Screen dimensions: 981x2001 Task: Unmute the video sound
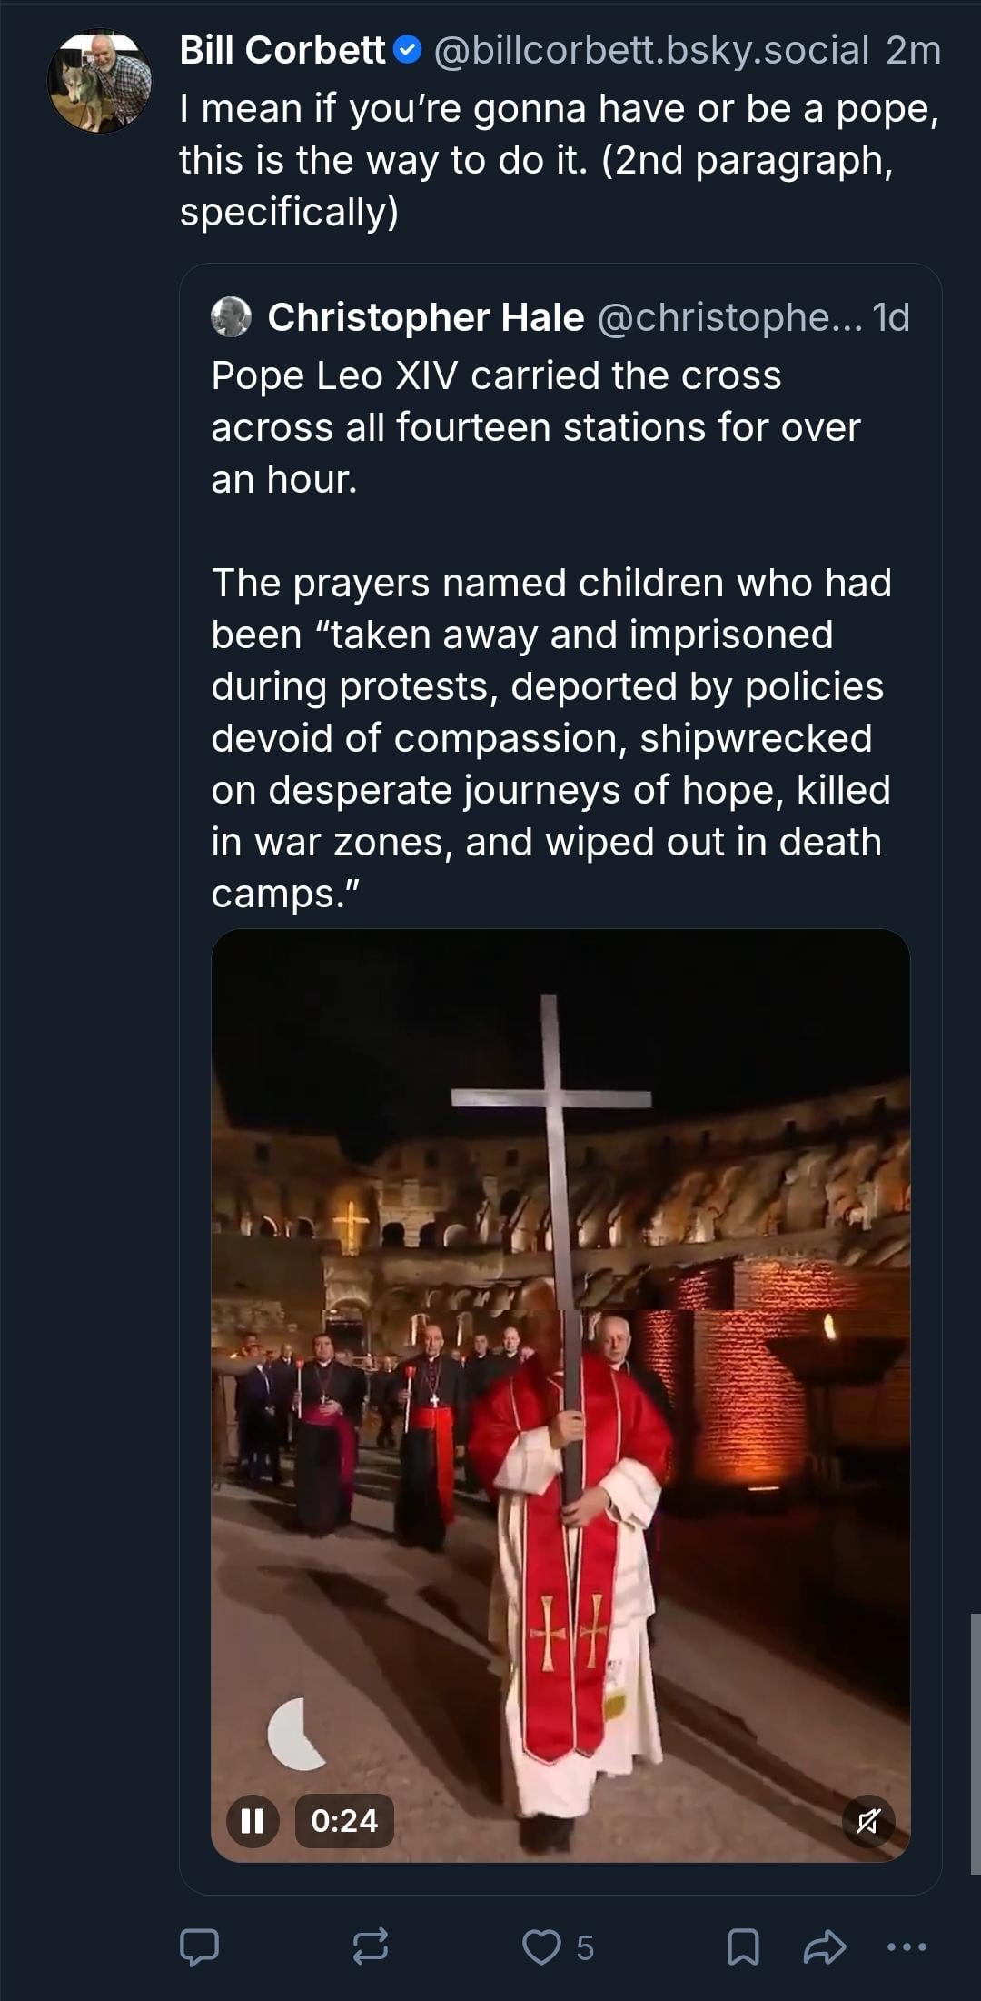tap(867, 1820)
